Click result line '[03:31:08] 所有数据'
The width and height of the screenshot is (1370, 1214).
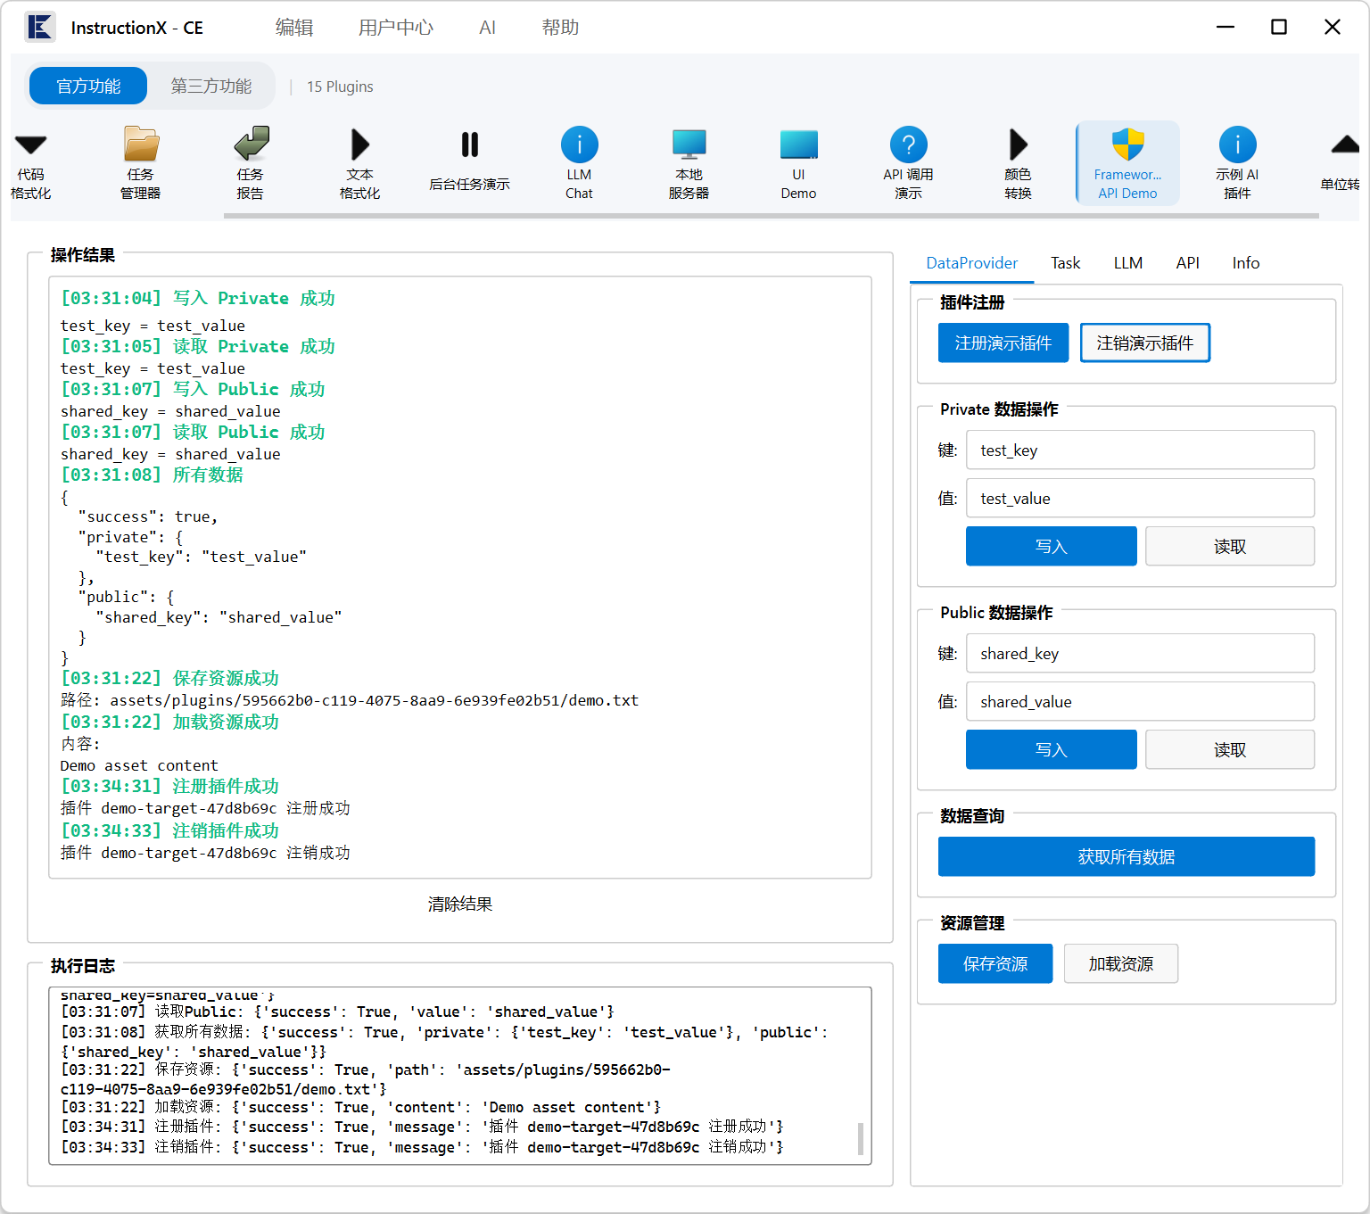(152, 475)
